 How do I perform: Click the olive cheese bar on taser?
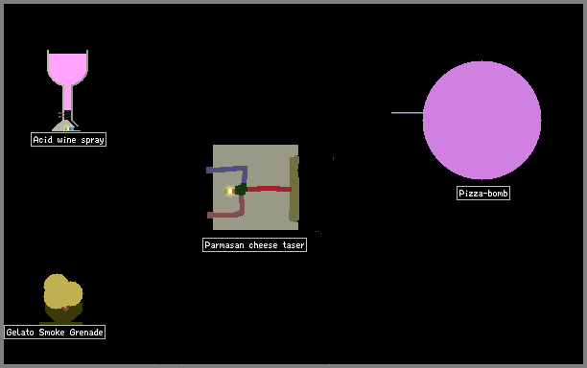coord(293,189)
